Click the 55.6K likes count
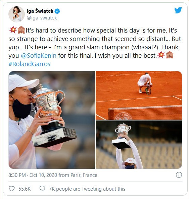 click(25, 189)
